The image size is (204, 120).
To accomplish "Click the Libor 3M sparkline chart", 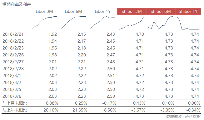I will pos(44,23).
